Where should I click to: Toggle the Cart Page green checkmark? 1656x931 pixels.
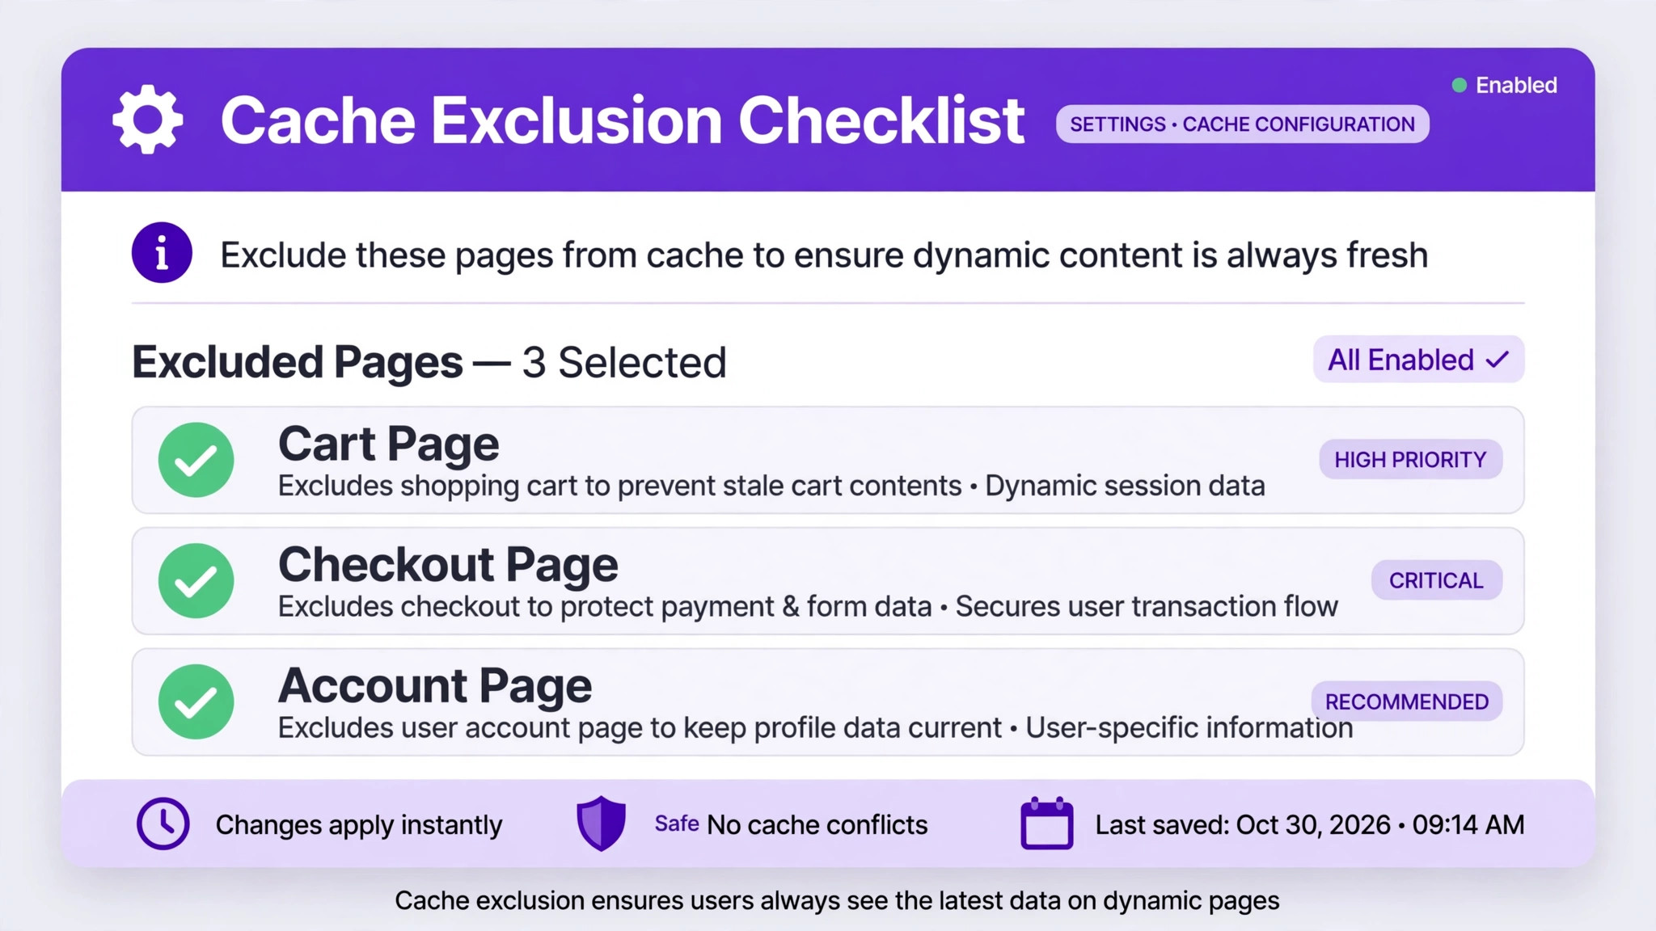pos(196,460)
